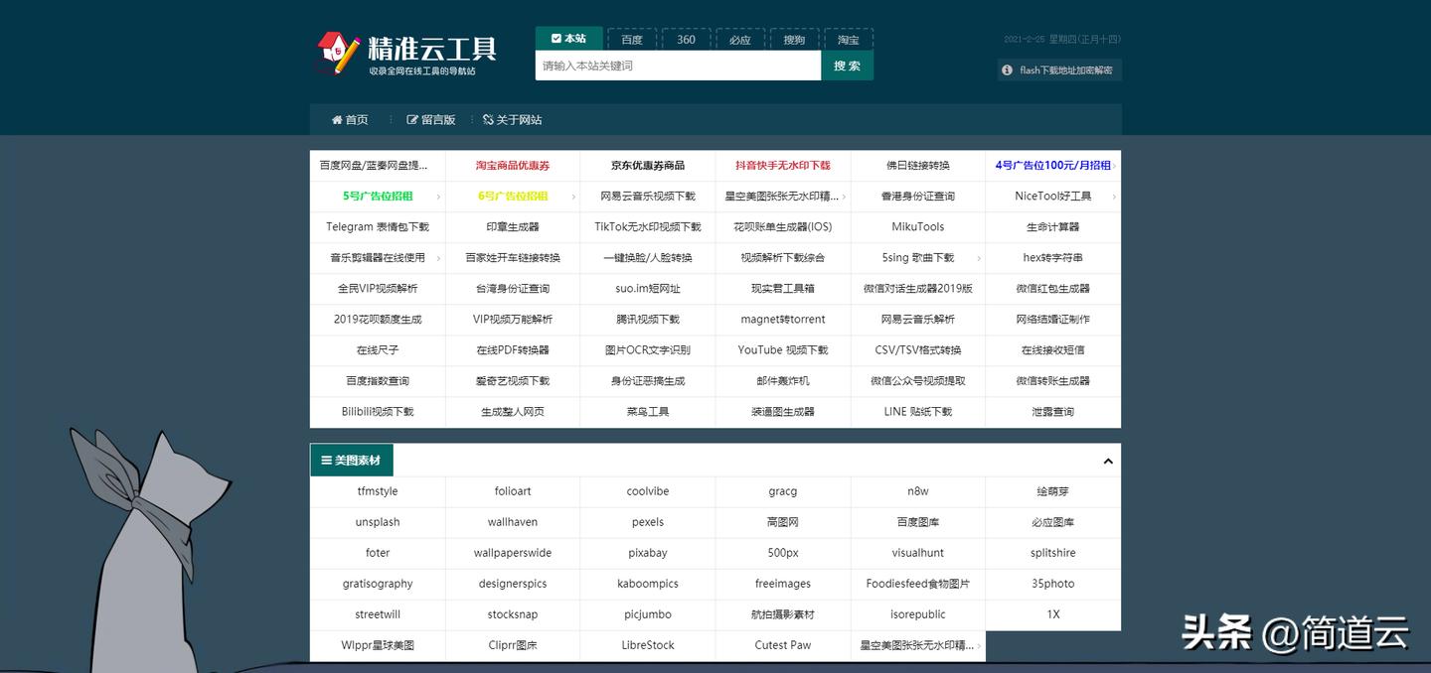Screen dimensions: 1431x673
Task: Collapse the 美图素材 panel with its chevron
Action: pos(1107,461)
